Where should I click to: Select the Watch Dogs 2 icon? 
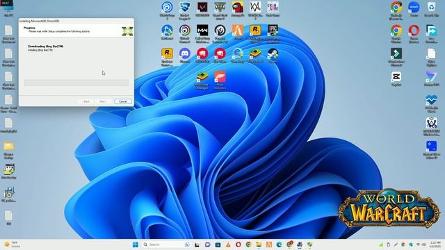click(255, 9)
